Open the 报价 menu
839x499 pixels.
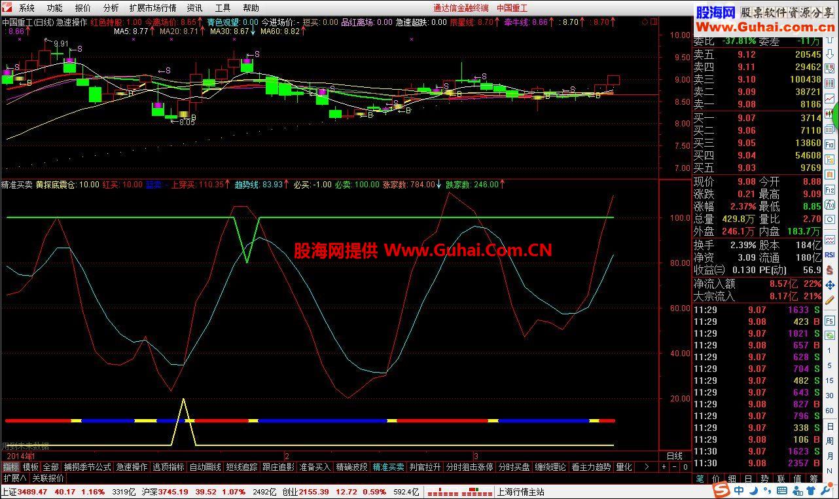[83, 9]
